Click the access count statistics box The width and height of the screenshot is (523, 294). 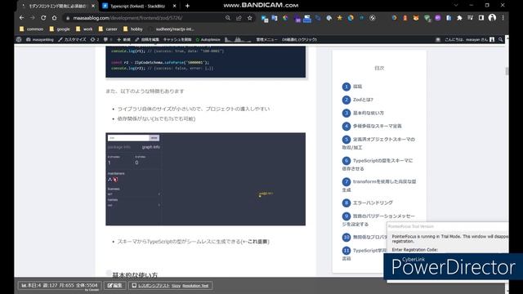tap(60, 285)
